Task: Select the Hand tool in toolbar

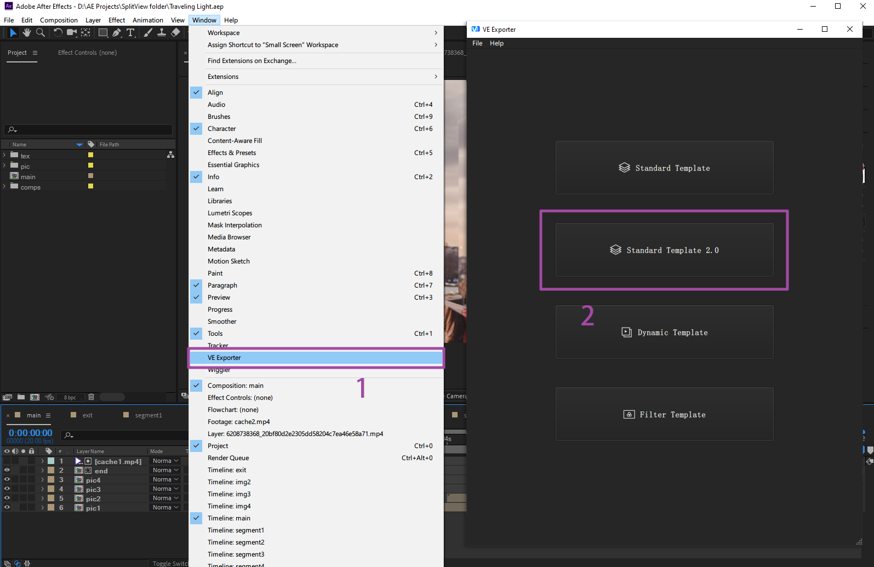Action: click(26, 33)
